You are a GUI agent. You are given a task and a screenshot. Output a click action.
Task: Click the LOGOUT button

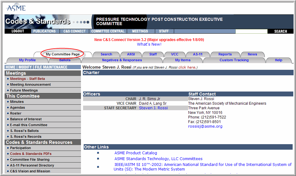point(18,31)
